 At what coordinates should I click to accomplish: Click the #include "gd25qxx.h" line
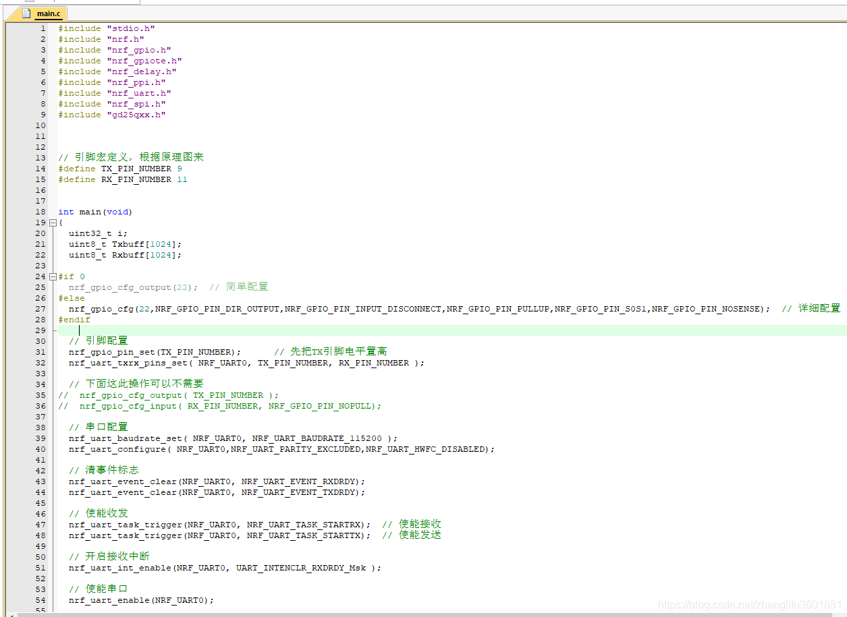coord(112,115)
